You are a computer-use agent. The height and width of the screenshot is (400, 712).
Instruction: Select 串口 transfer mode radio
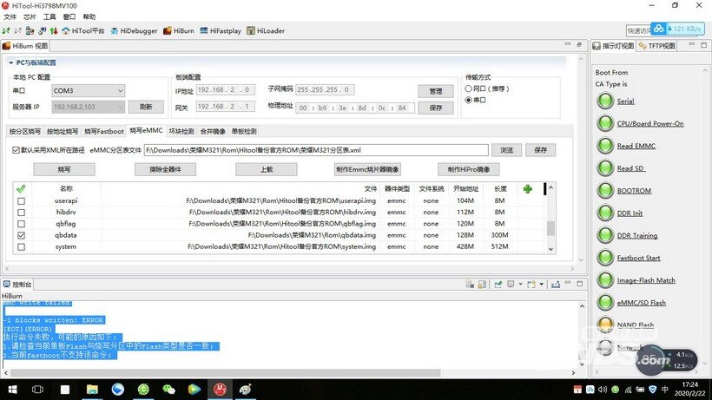(x=468, y=100)
